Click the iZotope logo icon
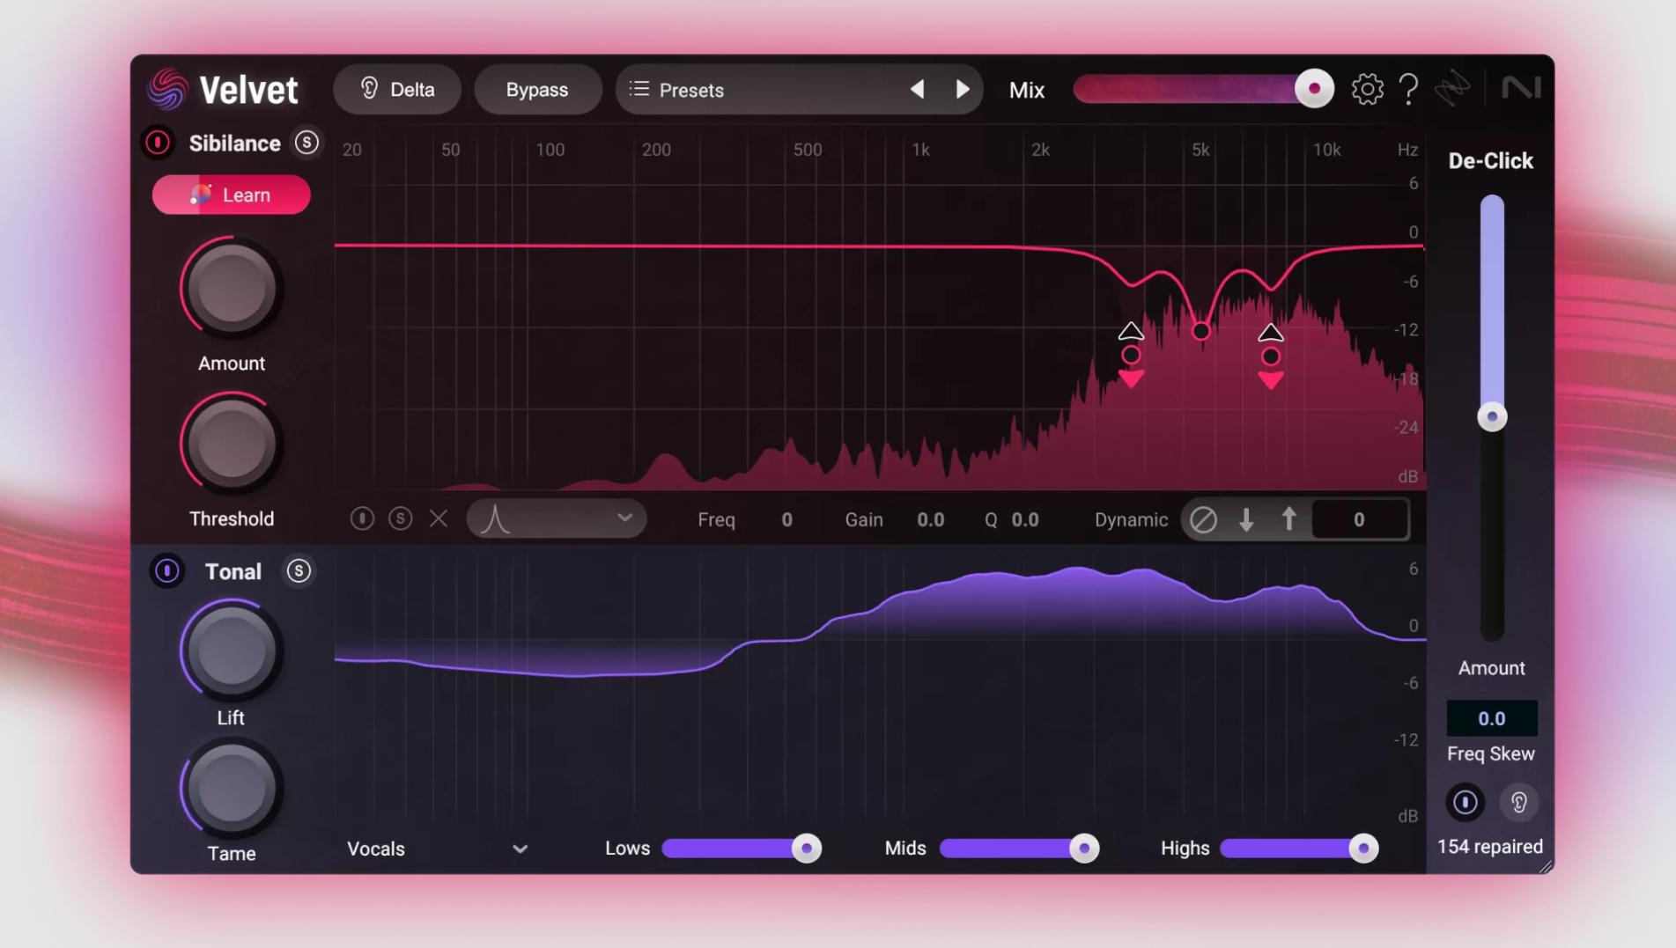The height and width of the screenshot is (948, 1676). click(1452, 89)
